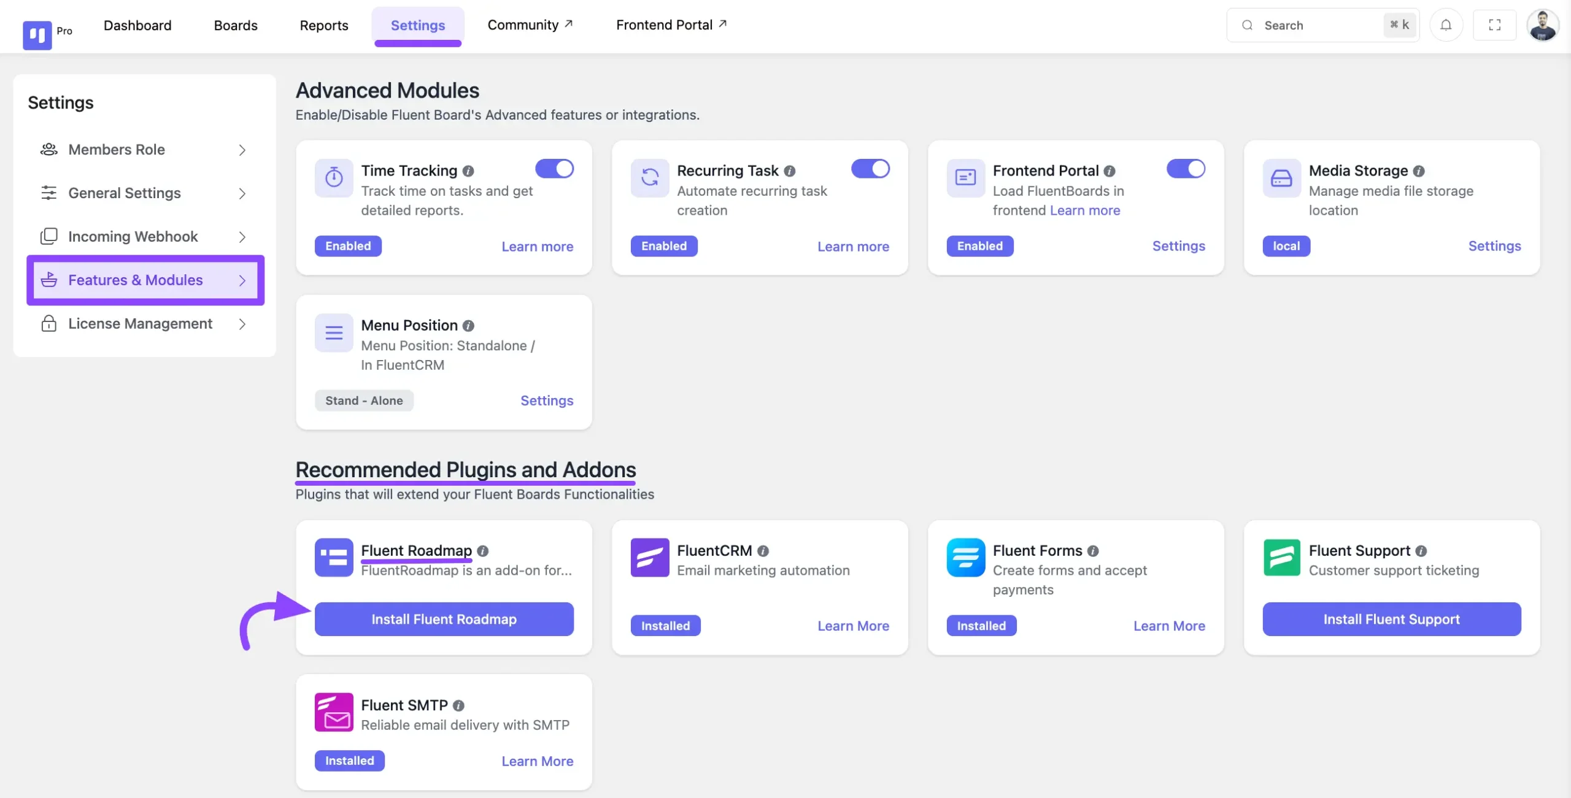
Task: Click the Features & Modules sidebar icon
Action: (x=48, y=280)
